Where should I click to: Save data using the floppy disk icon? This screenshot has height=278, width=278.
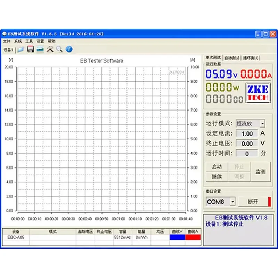coord(30,49)
